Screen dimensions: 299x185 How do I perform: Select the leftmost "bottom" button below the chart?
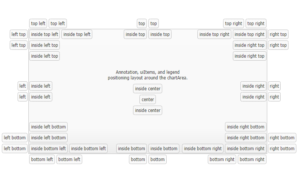click(x=138, y=160)
